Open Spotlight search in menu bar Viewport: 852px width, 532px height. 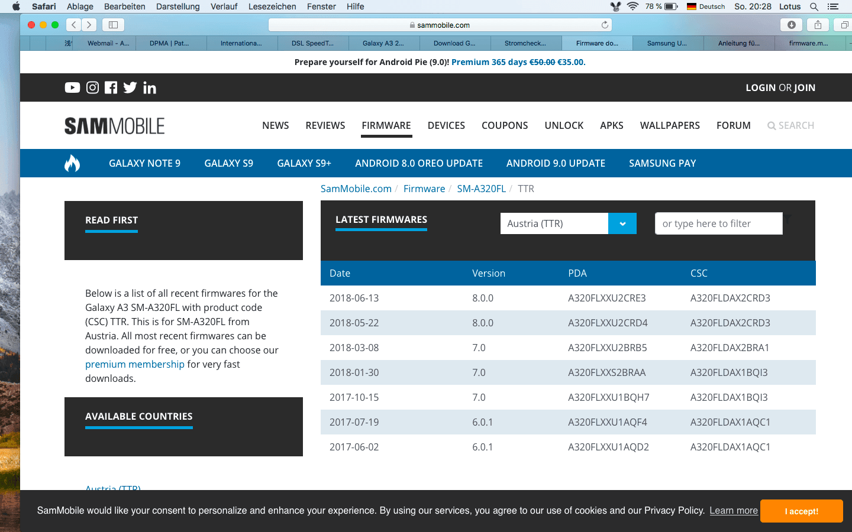[814, 7]
